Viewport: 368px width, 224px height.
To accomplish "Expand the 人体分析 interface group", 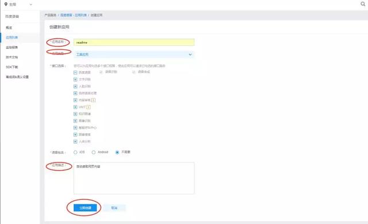I will [75, 141].
